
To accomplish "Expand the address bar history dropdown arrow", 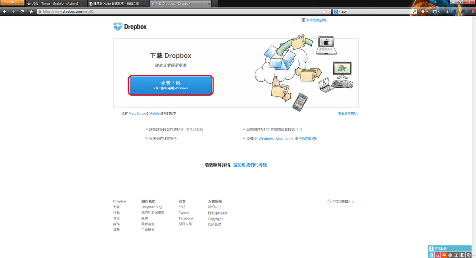I will (x=329, y=12).
